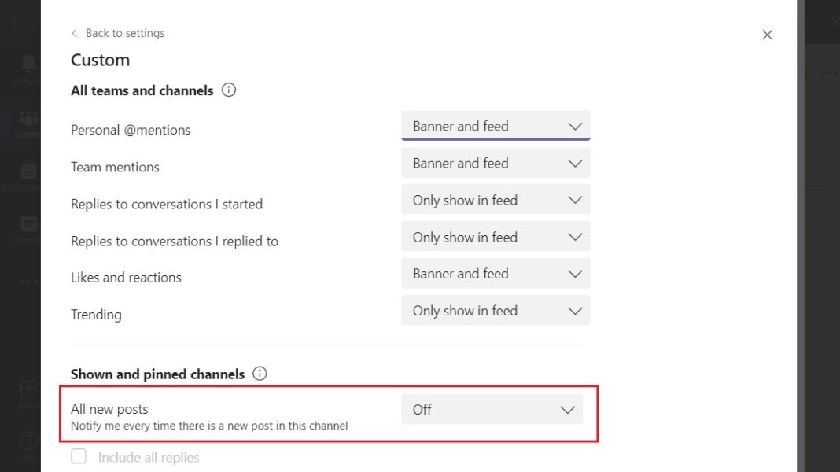View info about Shown and pinned channels
This screenshot has width=840, height=472.
pyautogui.click(x=260, y=374)
